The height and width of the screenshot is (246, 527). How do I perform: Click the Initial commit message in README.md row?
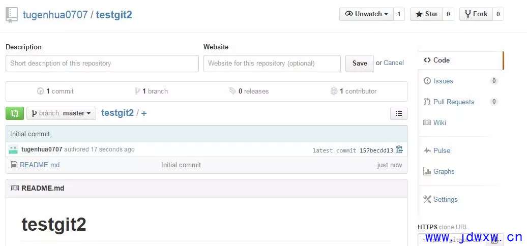point(181,165)
